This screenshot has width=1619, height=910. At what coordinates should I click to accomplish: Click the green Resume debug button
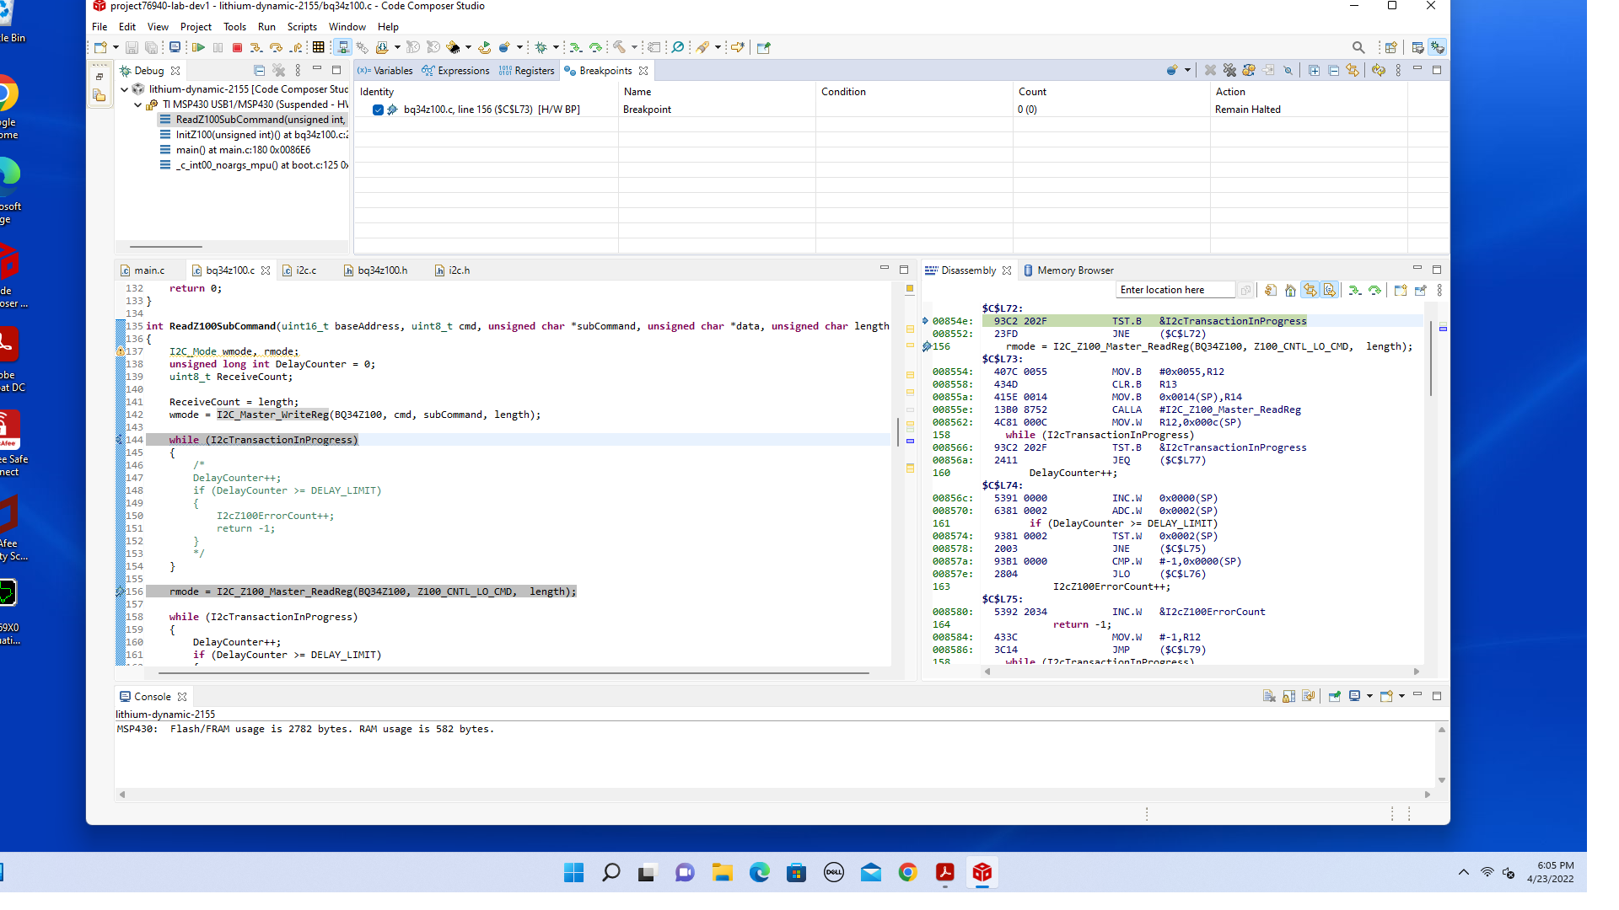pos(198,48)
